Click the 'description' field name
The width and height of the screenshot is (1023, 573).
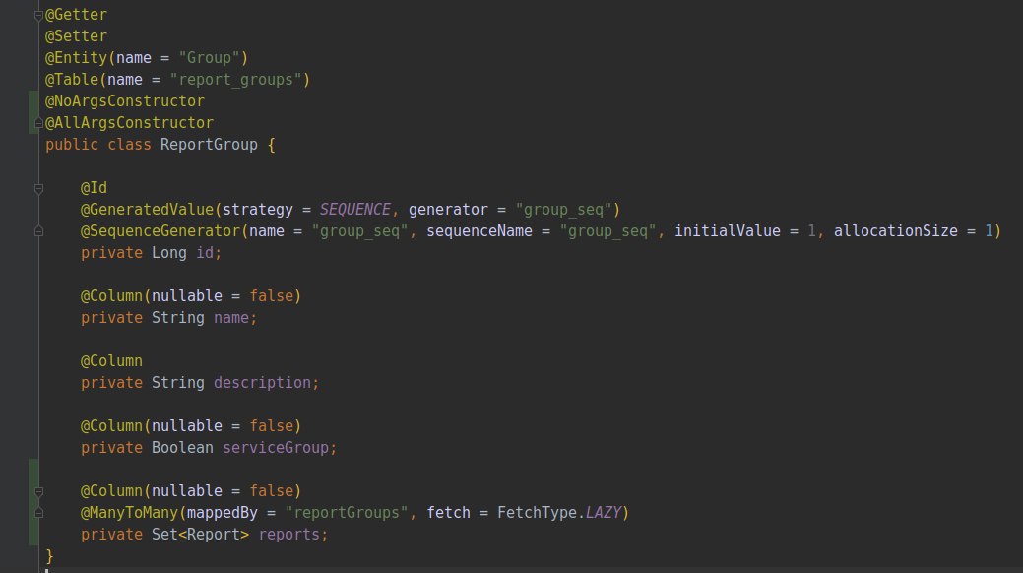(262, 382)
